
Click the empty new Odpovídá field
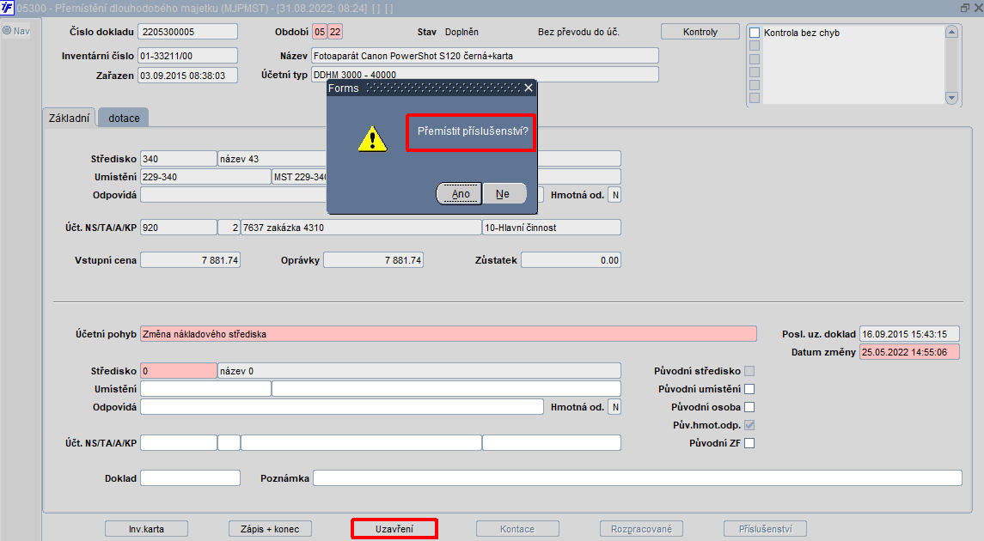coord(342,407)
